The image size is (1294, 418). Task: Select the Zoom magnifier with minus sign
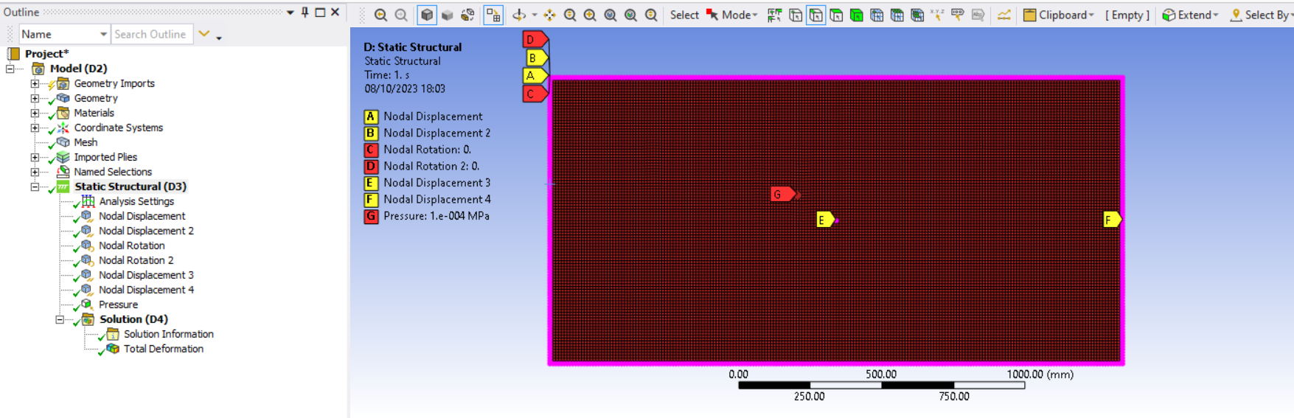pyautogui.click(x=570, y=15)
